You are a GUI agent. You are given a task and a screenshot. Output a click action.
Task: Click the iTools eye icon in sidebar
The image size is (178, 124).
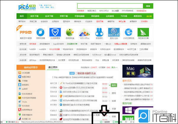[20, 102]
